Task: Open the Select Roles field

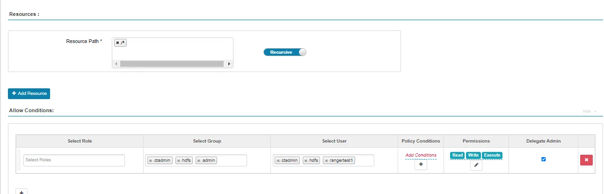Action: 74,160
